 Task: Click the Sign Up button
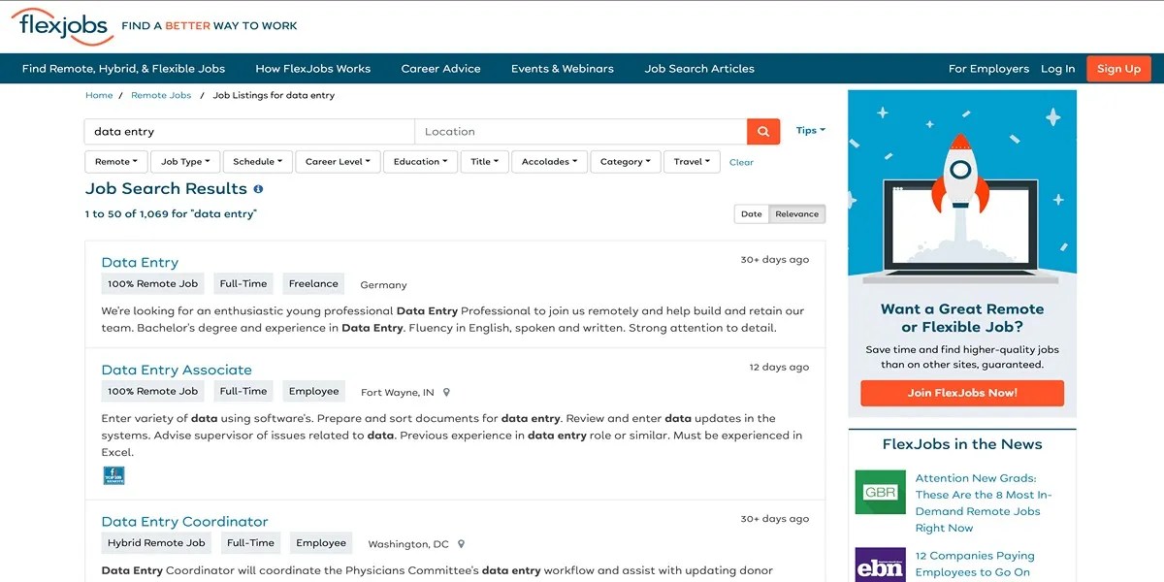tap(1117, 68)
